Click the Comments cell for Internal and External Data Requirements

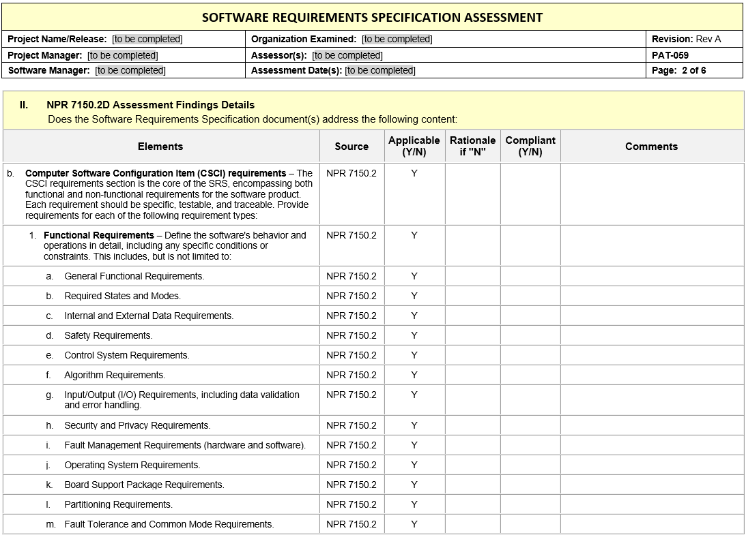[651, 316]
